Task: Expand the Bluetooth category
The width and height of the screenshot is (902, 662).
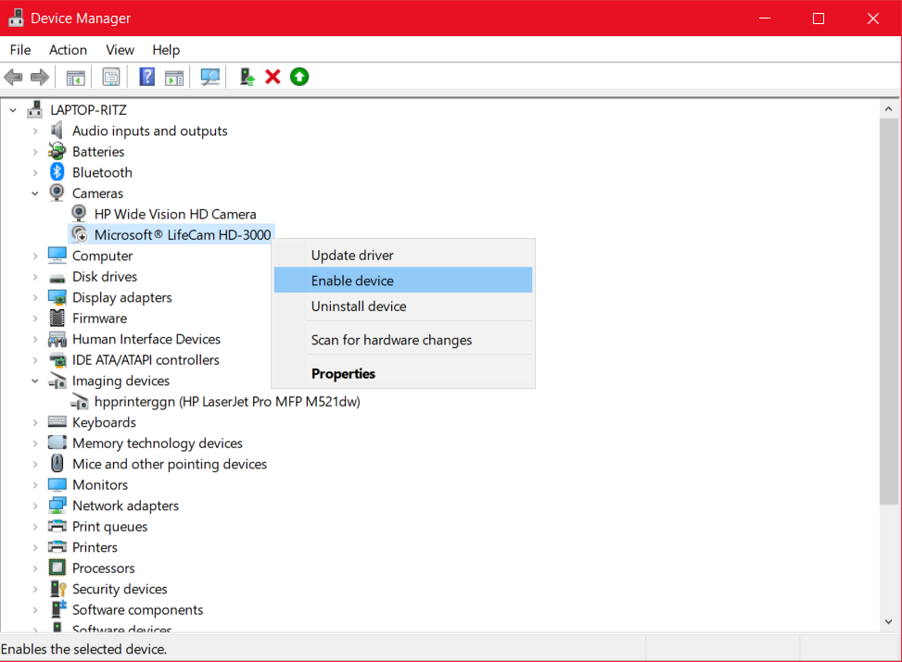Action: click(35, 172)
